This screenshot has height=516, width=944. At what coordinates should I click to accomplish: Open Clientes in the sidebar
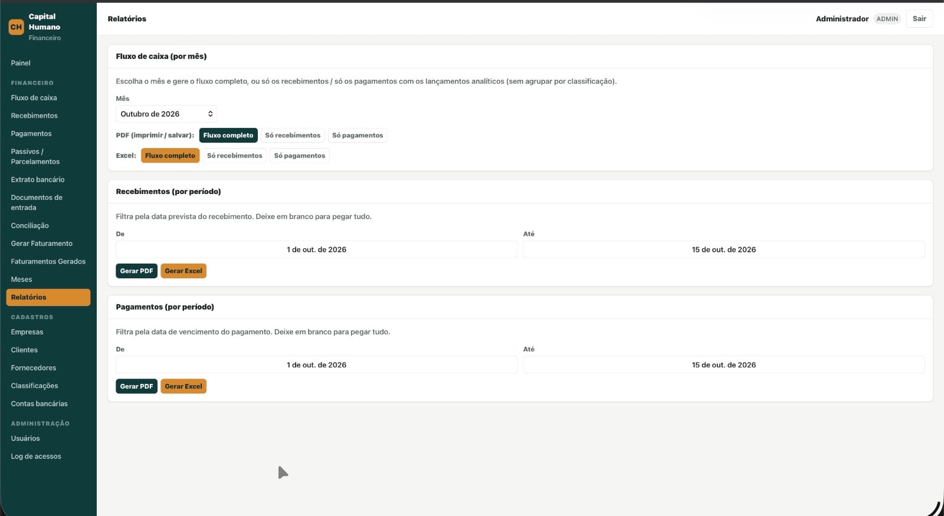pos(48,350)
